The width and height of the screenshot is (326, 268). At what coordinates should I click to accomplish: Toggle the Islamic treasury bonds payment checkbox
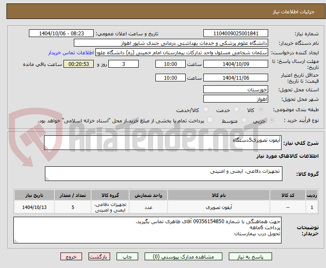pos(210,120)
